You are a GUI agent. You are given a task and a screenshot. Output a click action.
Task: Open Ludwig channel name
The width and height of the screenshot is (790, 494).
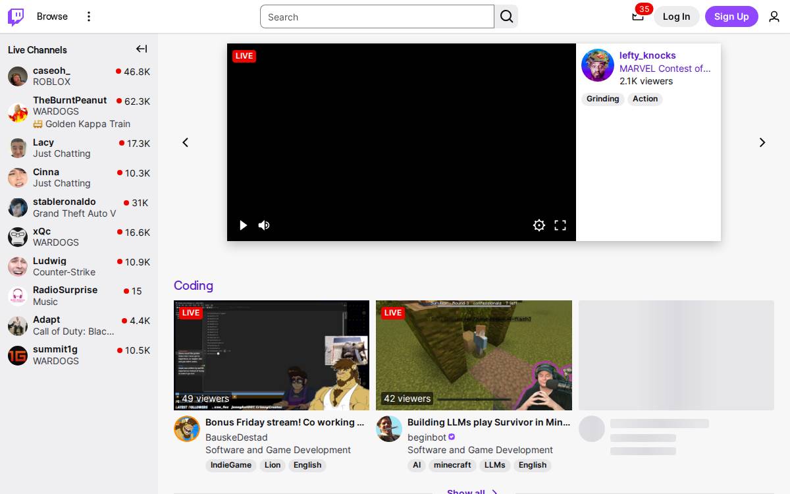coord(49,261)
